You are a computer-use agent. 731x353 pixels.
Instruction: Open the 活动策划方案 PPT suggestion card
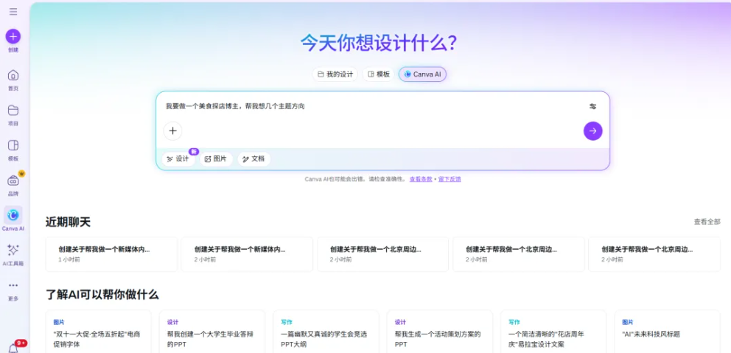coord(440,332)
